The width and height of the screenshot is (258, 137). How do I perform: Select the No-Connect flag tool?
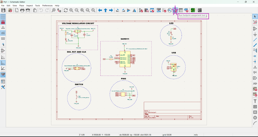(255, 56)
